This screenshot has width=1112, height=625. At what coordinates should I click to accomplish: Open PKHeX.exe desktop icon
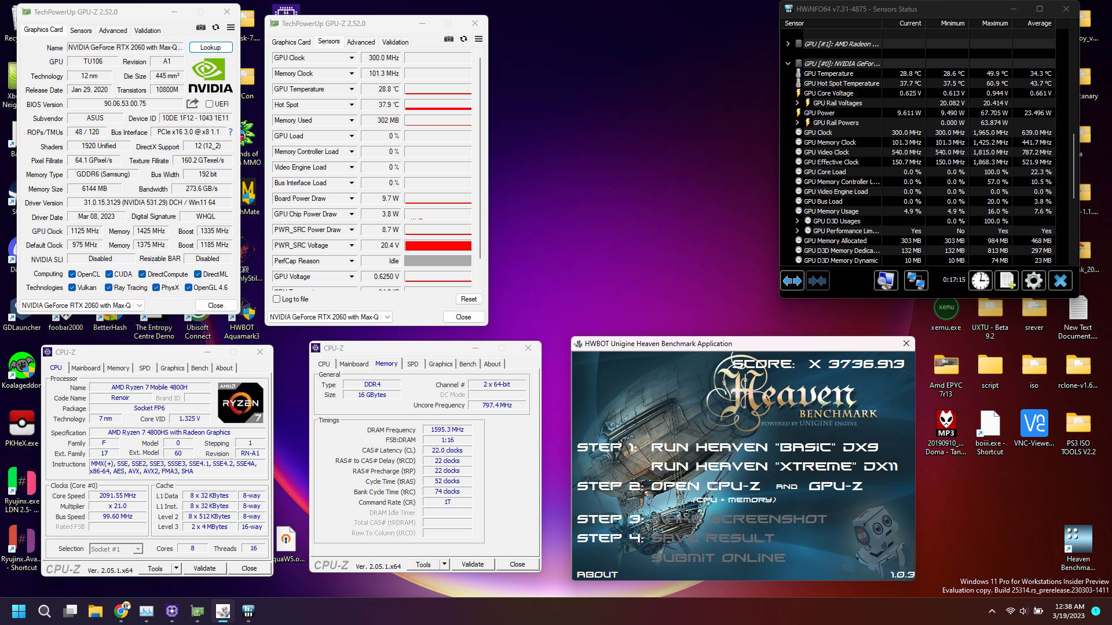21,429
